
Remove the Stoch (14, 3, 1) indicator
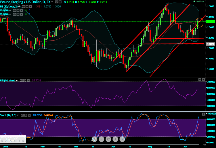coord(29,115)
